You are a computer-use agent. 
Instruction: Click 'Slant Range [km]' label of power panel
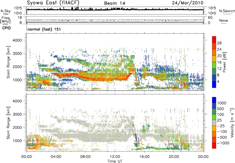[x=8, y=62]
